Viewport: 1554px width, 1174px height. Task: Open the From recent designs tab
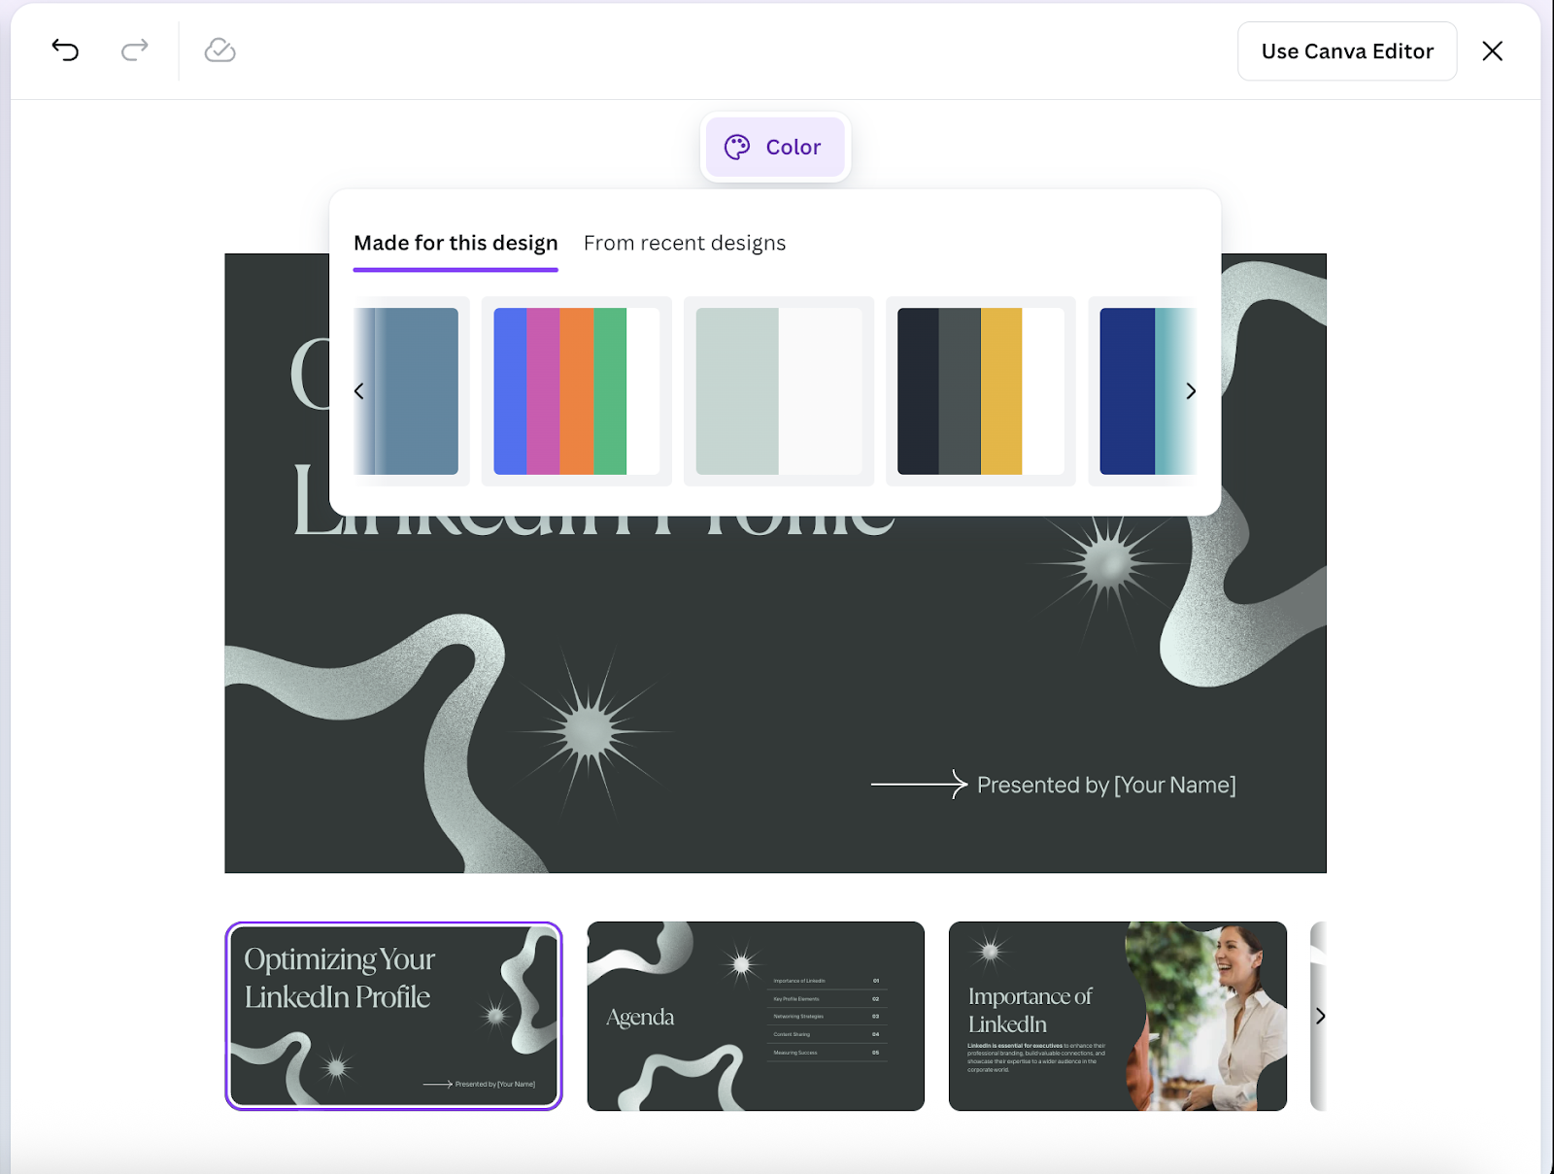(x=685, y=243)
